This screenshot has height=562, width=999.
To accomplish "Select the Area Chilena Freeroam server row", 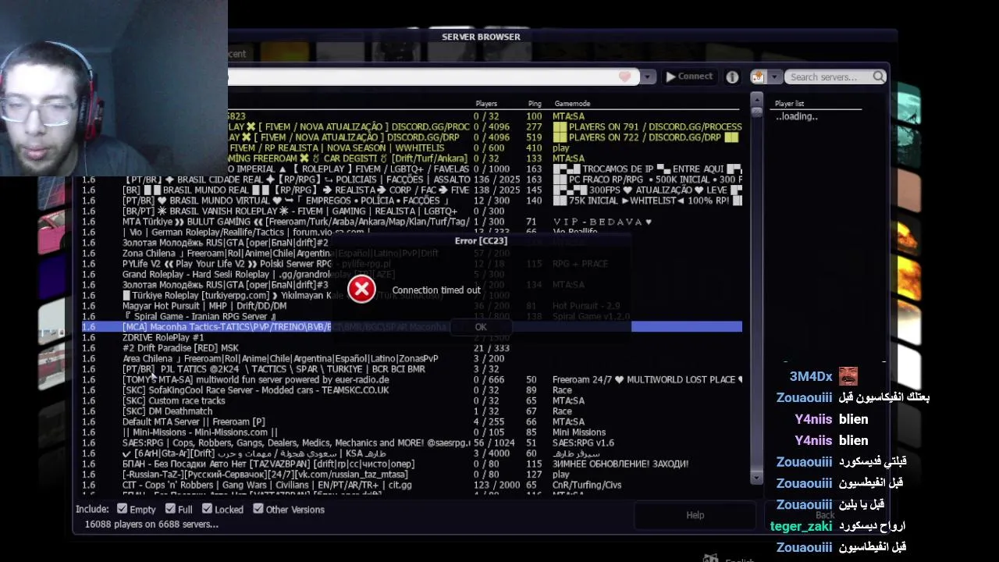I will (412, 358).
